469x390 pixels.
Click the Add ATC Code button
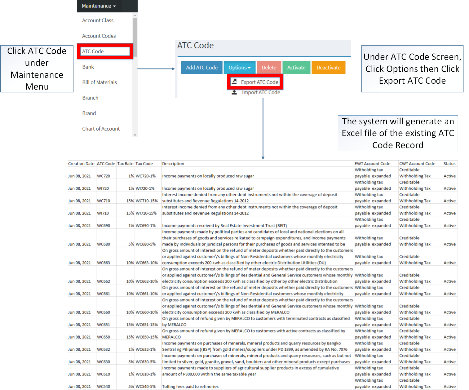pyautogui.click(x=201, y=68)
